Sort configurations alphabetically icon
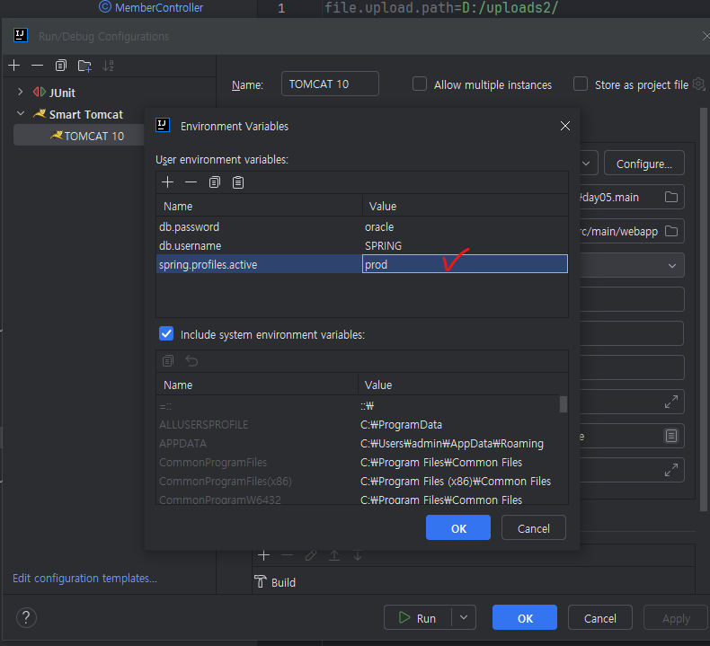The image size is (710, 646). [108, 66]
